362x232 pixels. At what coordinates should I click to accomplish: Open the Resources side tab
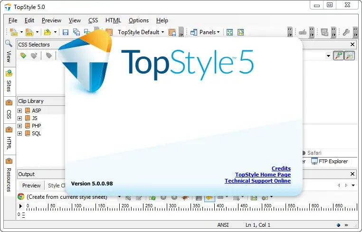click(9, 176)
